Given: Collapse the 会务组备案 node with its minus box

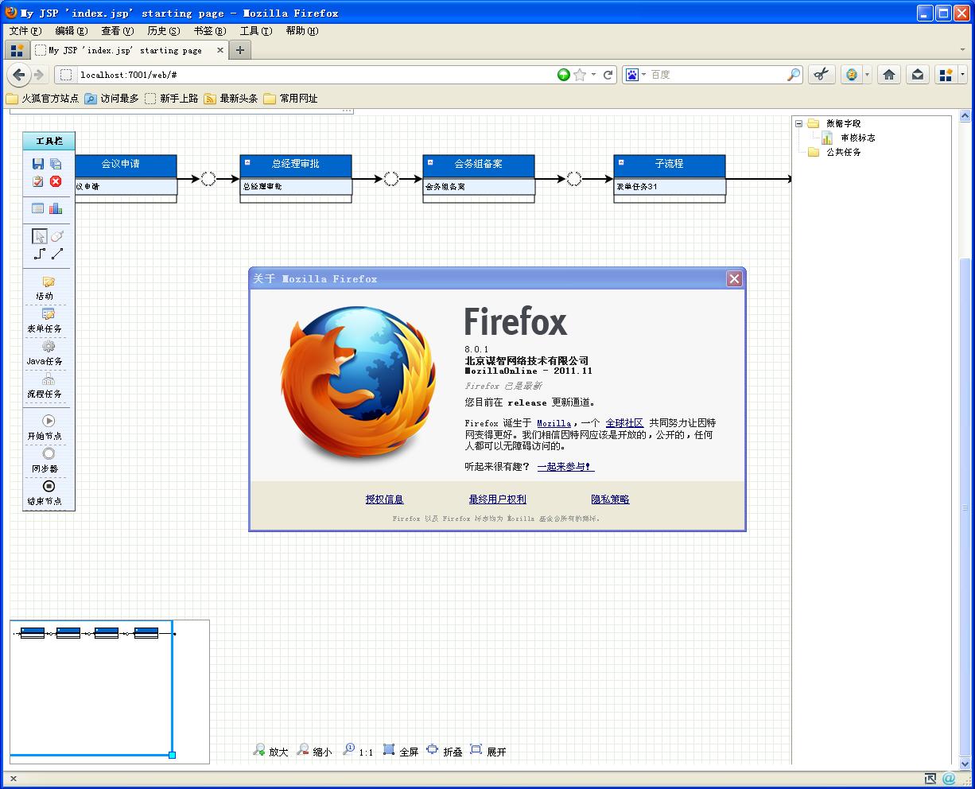Looking at the screenshot, I should [x=430, y=162].
